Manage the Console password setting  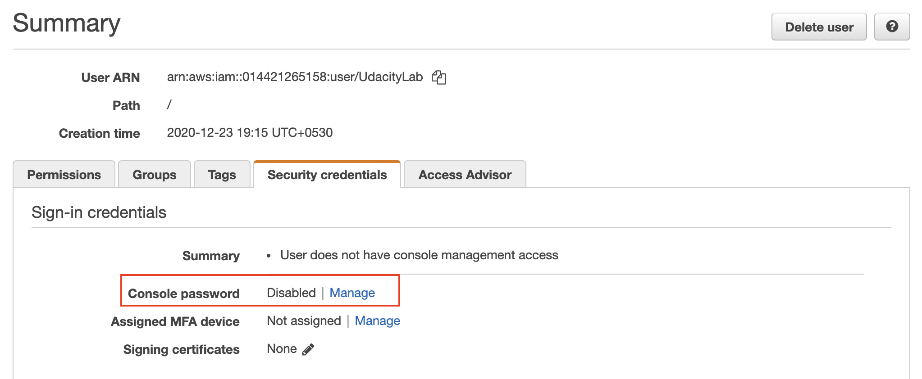pos(352,293)
